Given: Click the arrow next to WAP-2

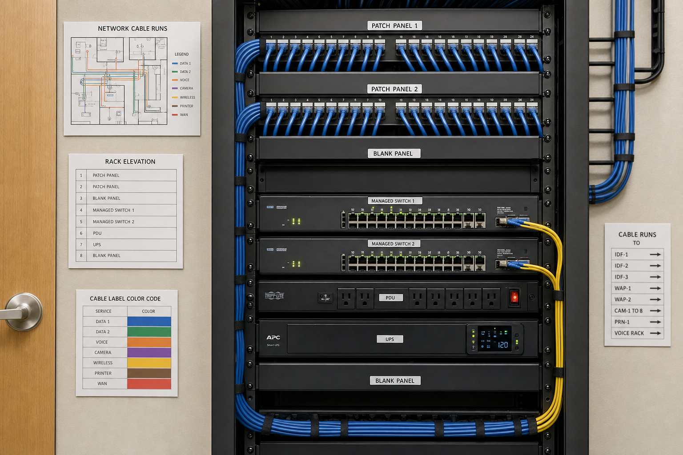Looking at the screenshot, I should coord(655,299).
